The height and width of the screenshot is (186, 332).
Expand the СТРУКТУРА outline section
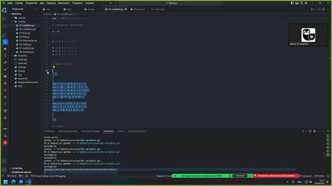(17, 168)
